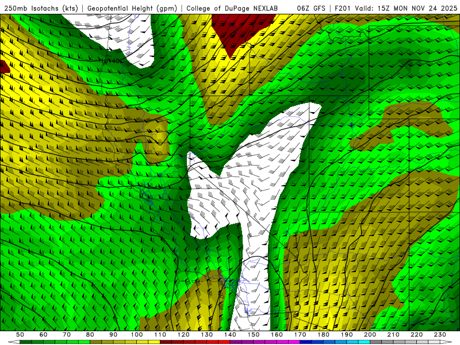Image resolution: width=460 pixels, height=345 pixels.
Task: Click the 'College of DuPage NEXLAB' label
Action: pos(232,8)
